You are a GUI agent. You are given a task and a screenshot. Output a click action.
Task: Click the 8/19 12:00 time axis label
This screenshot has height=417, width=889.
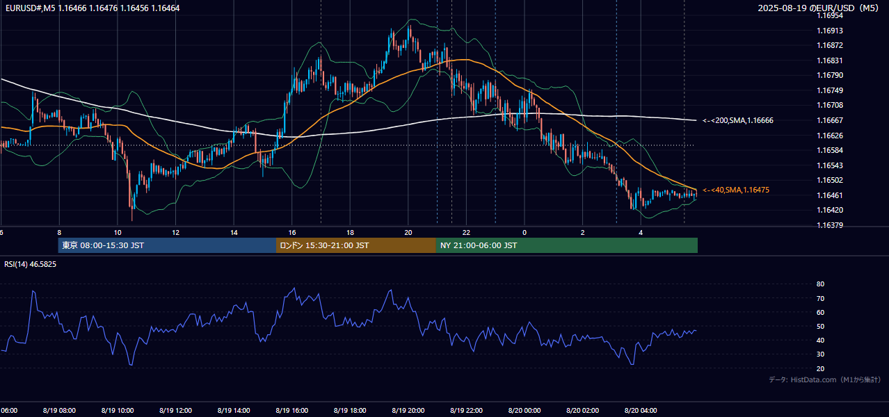175,411
